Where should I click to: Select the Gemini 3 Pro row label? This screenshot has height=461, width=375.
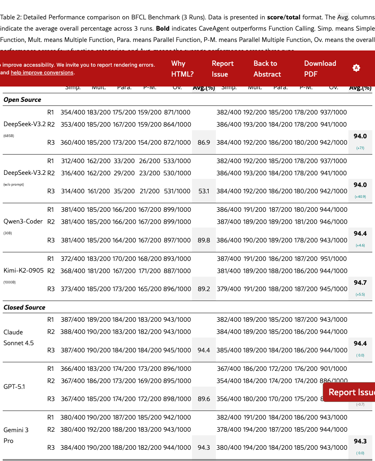coord(16,435)
